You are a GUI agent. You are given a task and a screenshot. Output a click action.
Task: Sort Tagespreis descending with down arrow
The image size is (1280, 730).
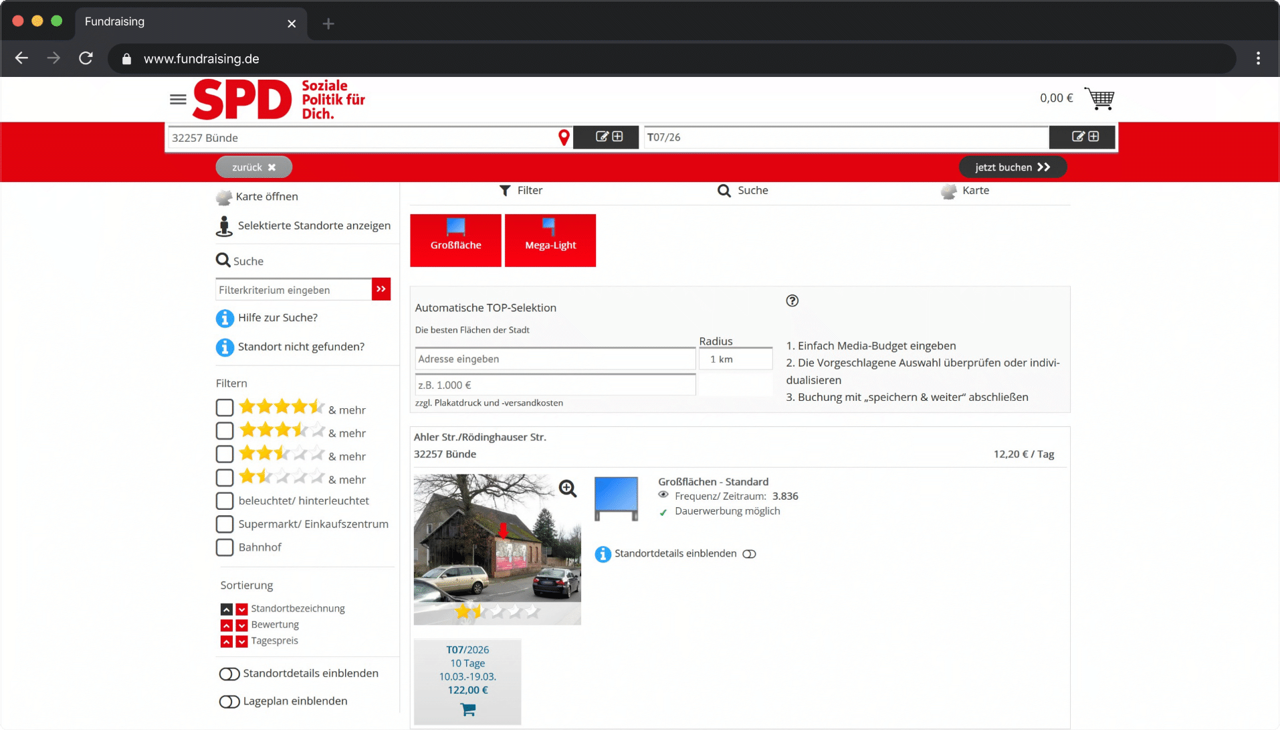click(x=241, y=642)
